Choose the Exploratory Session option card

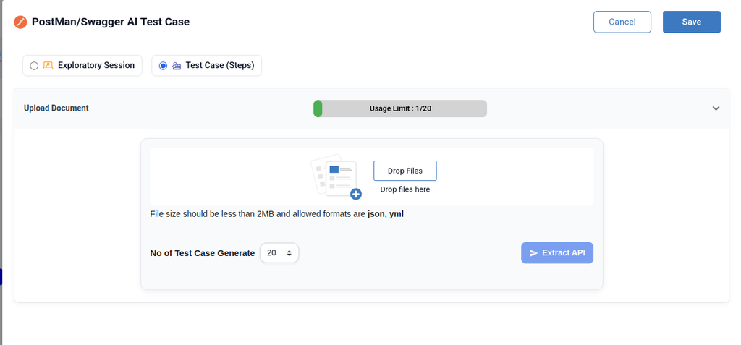(82, 65)
